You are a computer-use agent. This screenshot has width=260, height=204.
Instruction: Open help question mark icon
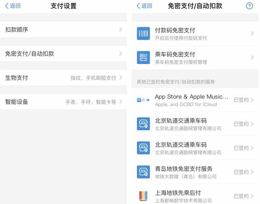249,6
